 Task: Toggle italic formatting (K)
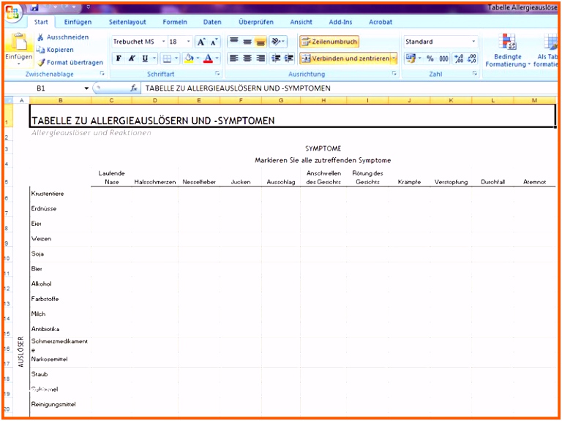pos(132,58)
